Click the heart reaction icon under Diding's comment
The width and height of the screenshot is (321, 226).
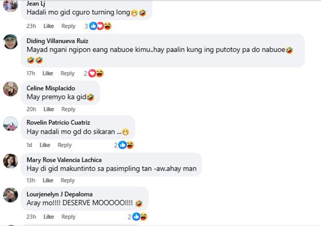point(92,73)
